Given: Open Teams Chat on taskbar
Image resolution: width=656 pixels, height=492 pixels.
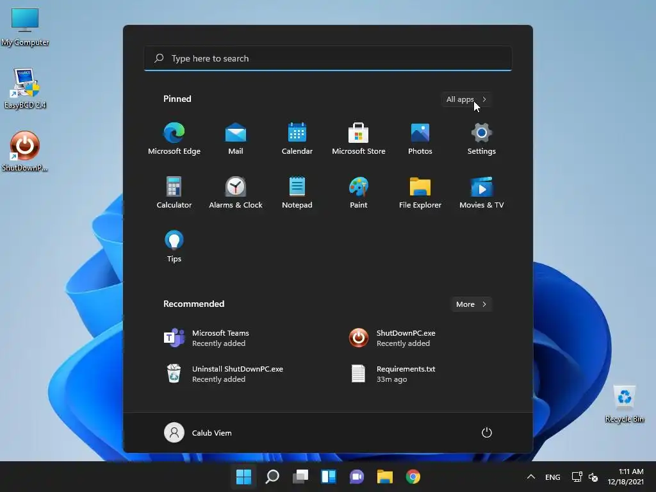Looking at the screenshot, I should pyautogui.click(x=356, y=477).
